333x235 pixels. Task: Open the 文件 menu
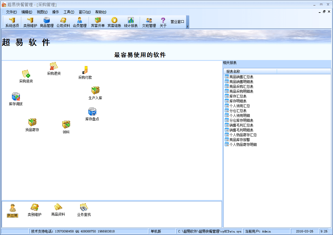pos(11,12)
